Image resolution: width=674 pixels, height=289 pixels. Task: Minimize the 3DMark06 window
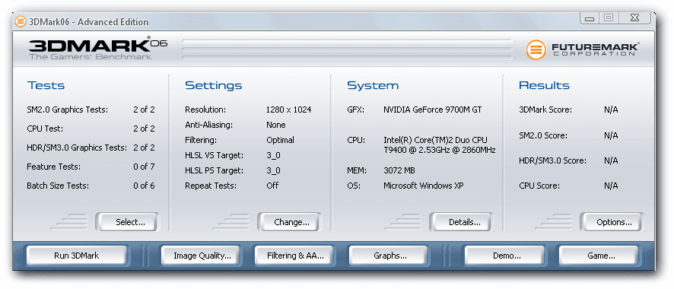[x=590, y=18]
